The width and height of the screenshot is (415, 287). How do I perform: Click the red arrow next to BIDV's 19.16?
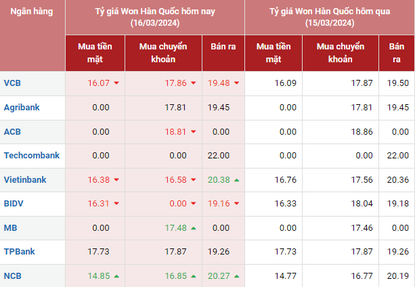[x=236, y=204]
